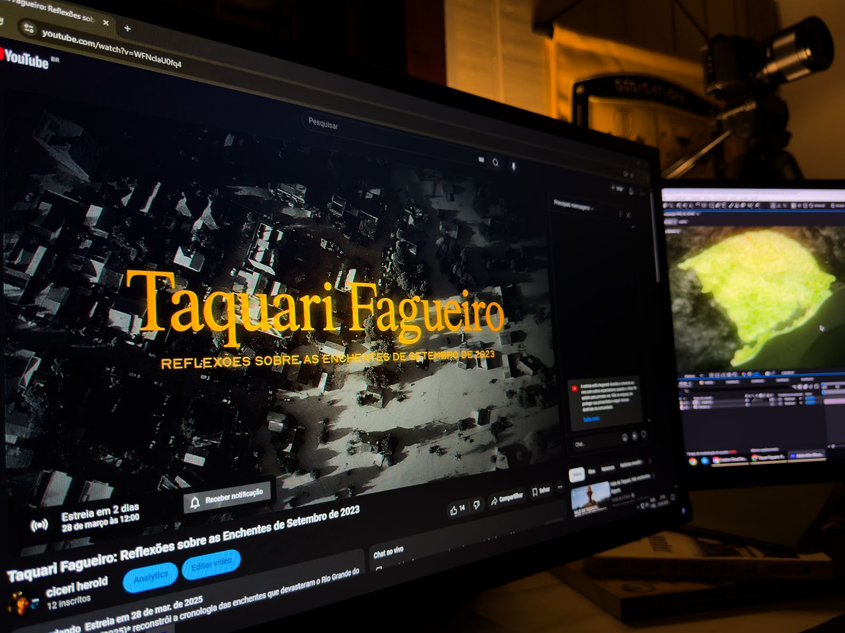The width and height of the screenshot is (845, 633).
Task: Open a new browser tab
Action: 127,28
